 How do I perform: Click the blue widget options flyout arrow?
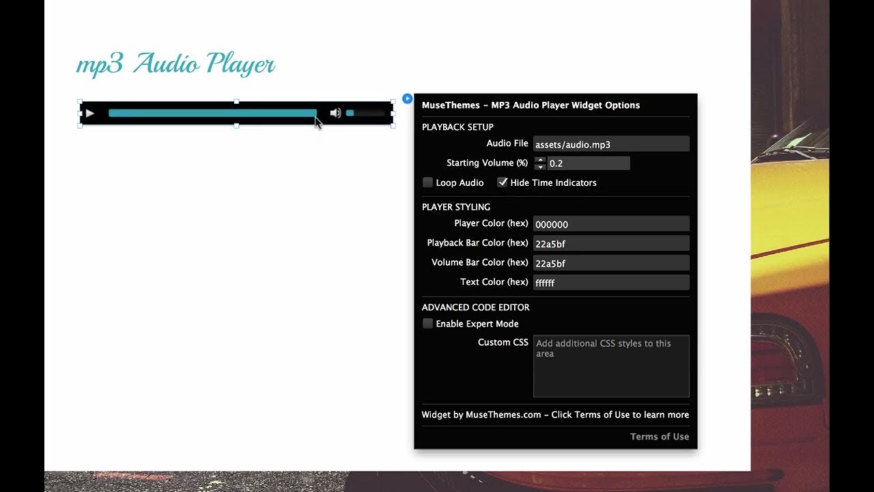tap(407, 98)
